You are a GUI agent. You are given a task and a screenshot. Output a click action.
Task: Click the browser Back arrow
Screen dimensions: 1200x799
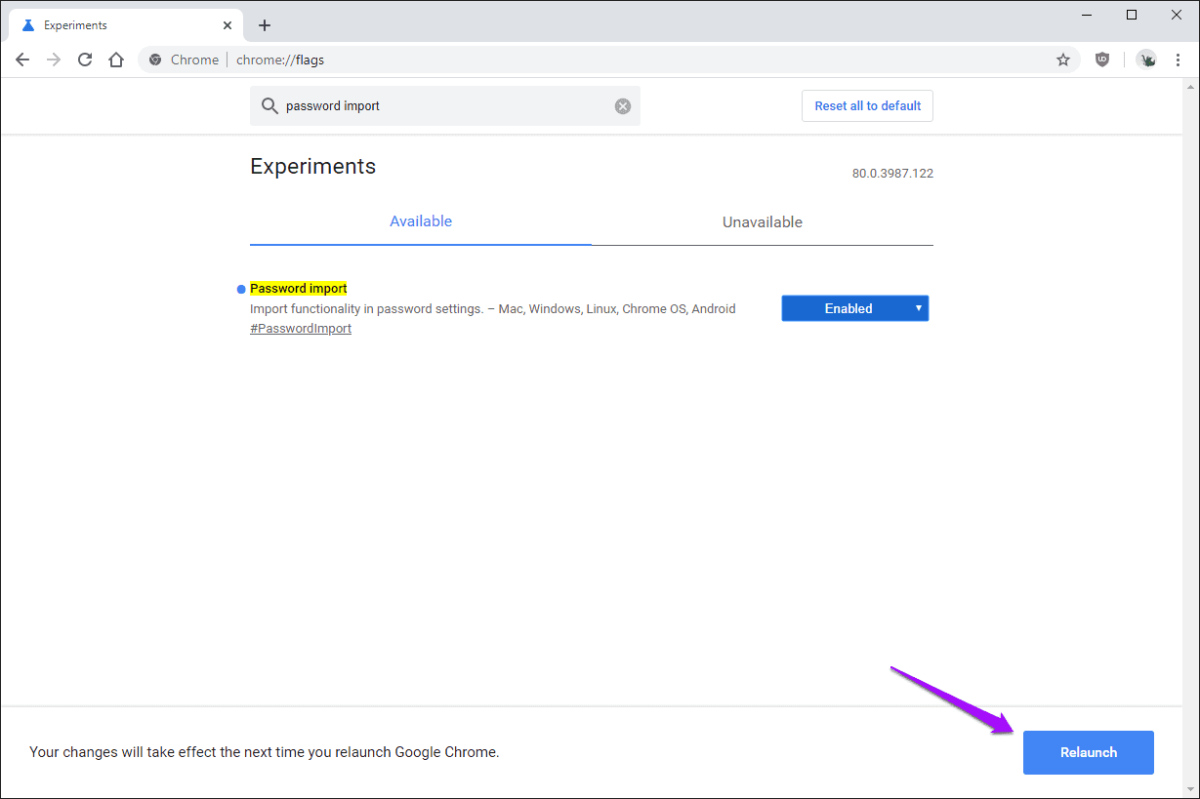tap(22, 60)
